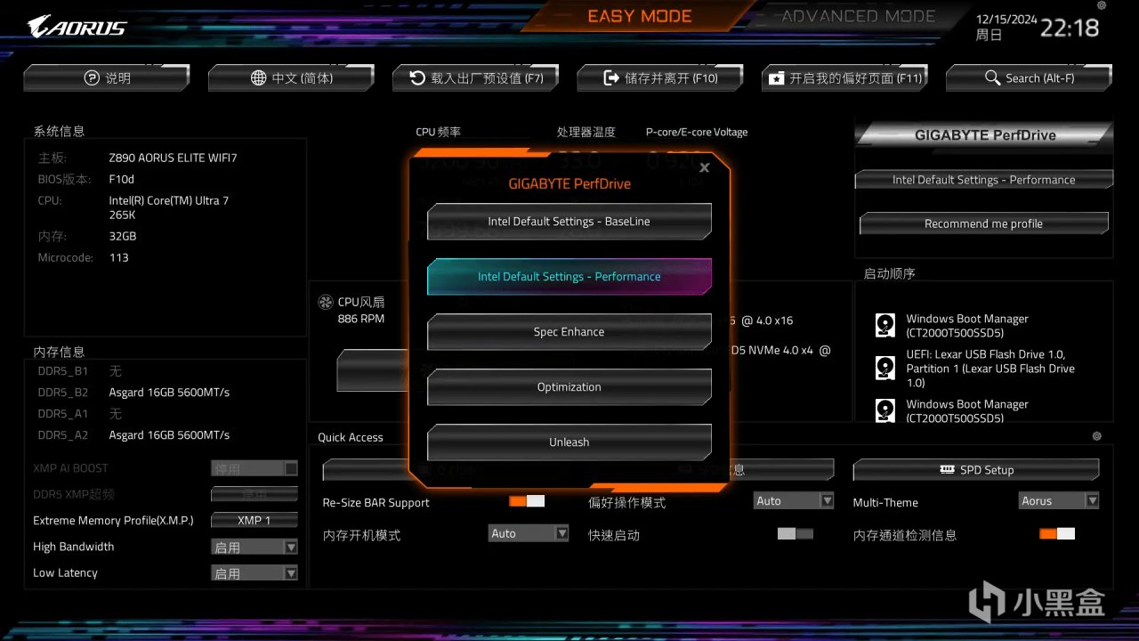Toggle the 快速启动 fast boot switch
Image resolution: width=1139 pixels, height=641 pixels.
click(796, 533)
